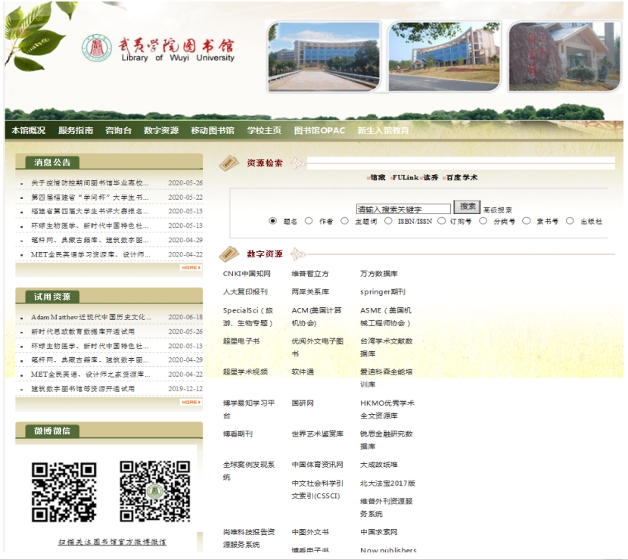The width and height of the screenshot is (628, 560).
Task: Click the search keyword input field
Action: coord(403,209)
